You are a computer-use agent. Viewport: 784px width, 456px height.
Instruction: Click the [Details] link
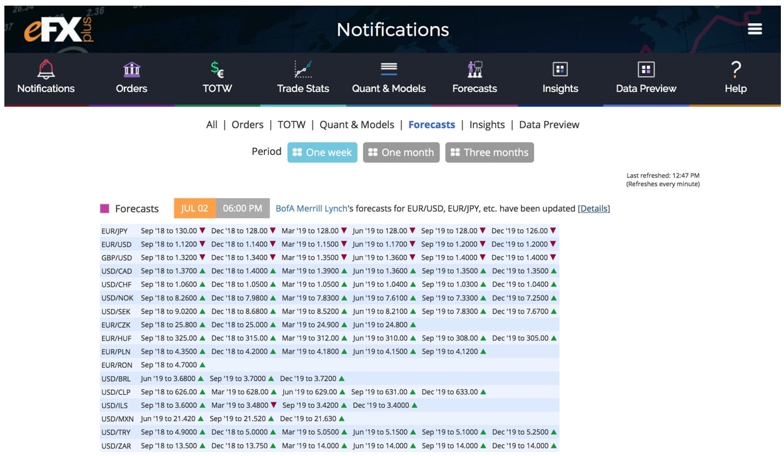pyautogui.click(x=593, y=208)
